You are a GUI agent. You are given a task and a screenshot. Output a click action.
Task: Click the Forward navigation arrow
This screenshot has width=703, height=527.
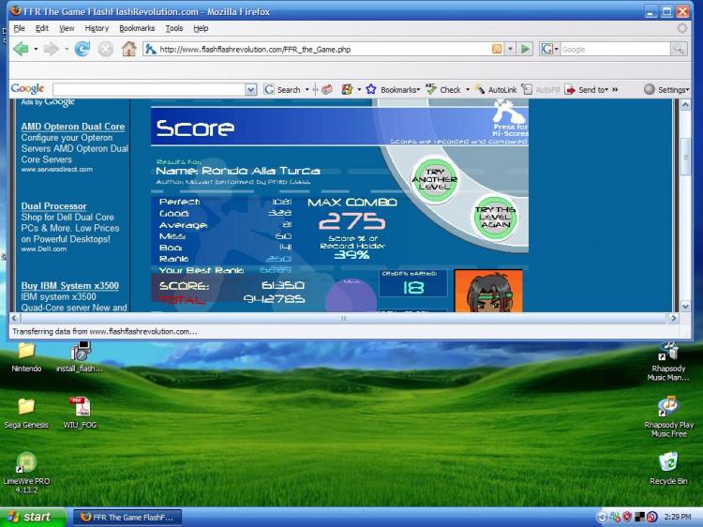coord(51,49)
